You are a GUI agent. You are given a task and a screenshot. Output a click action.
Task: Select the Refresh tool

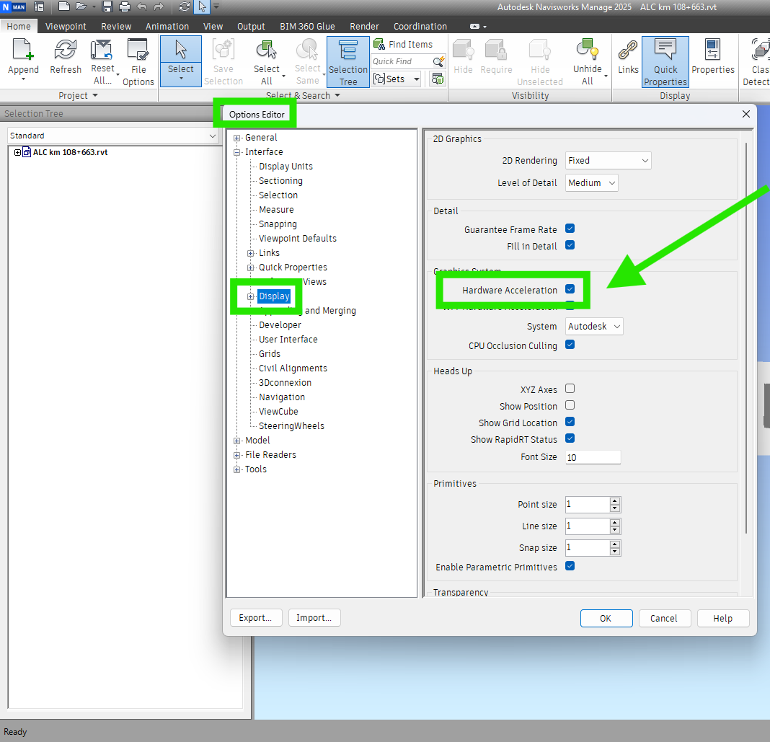(66, 55)
